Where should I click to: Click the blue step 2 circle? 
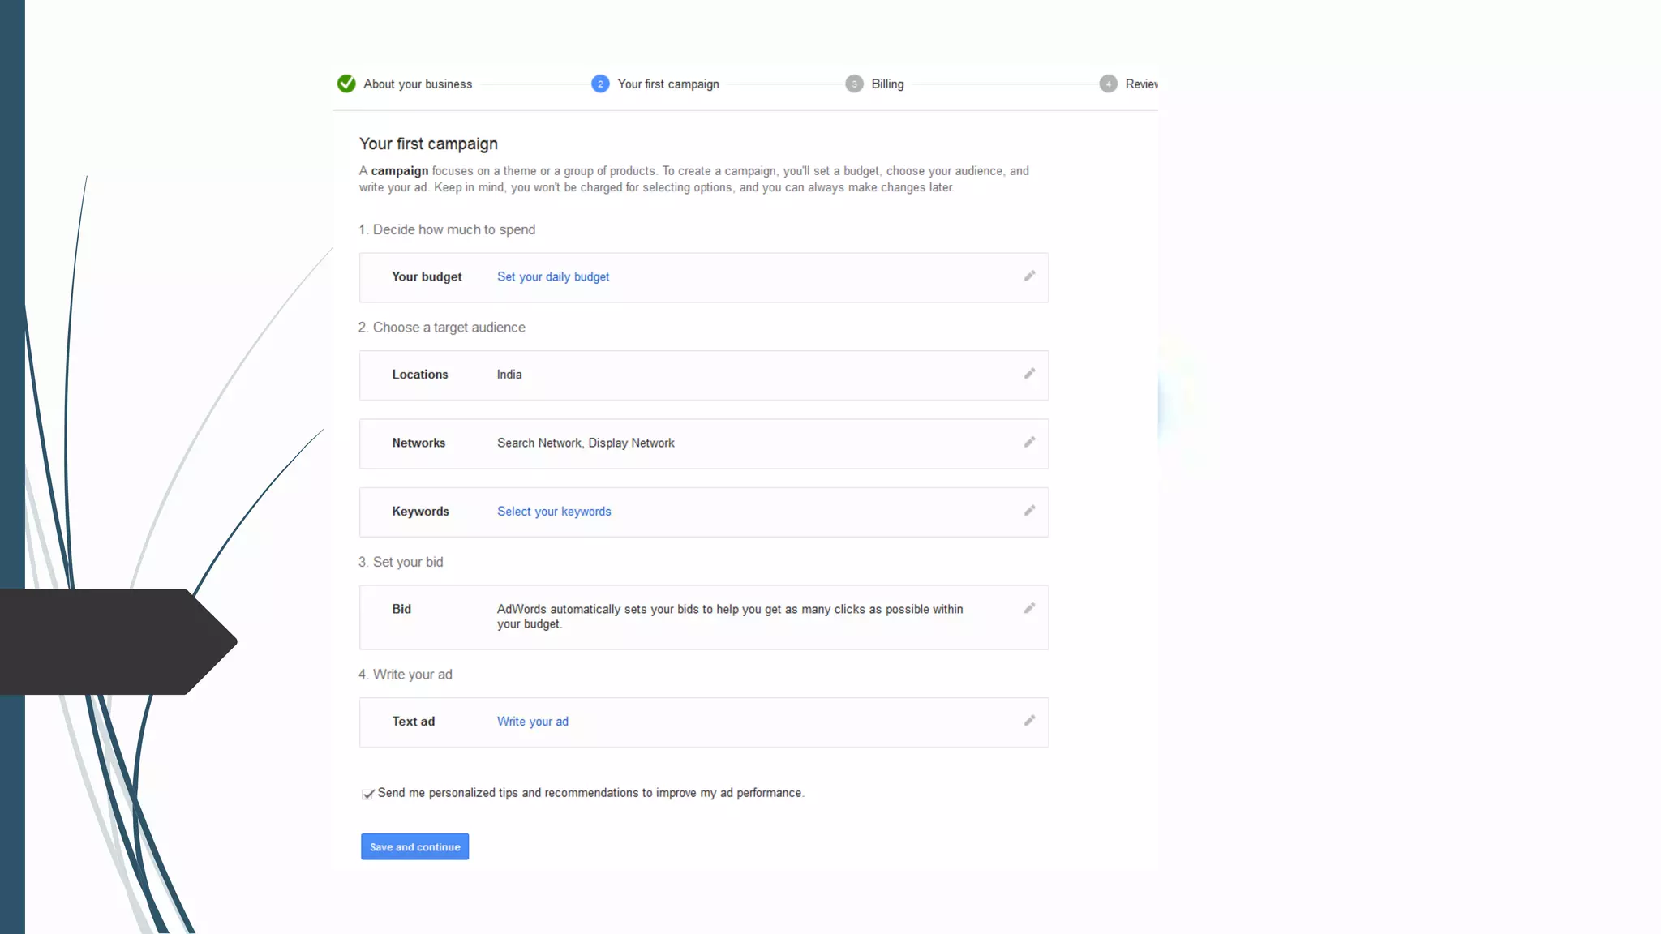[x=600, y=84]
